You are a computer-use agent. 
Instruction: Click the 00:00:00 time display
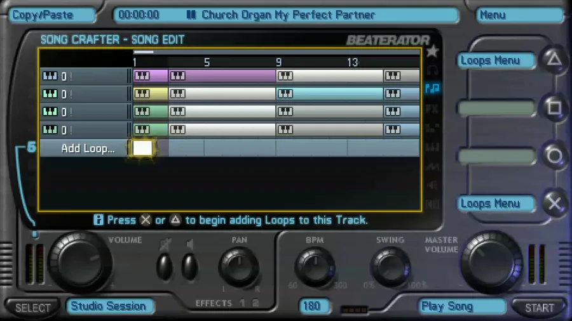pos(139,15)
